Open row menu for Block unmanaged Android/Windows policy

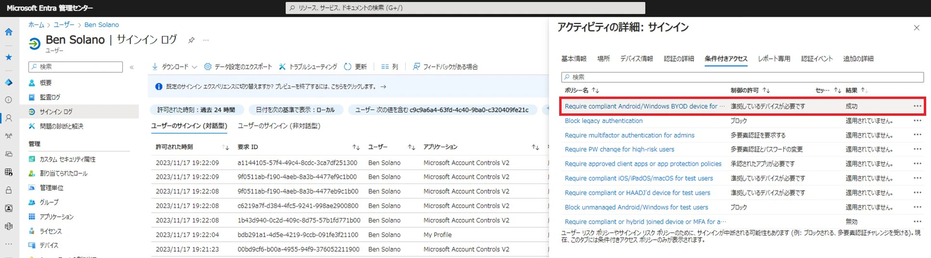(917, 207)
